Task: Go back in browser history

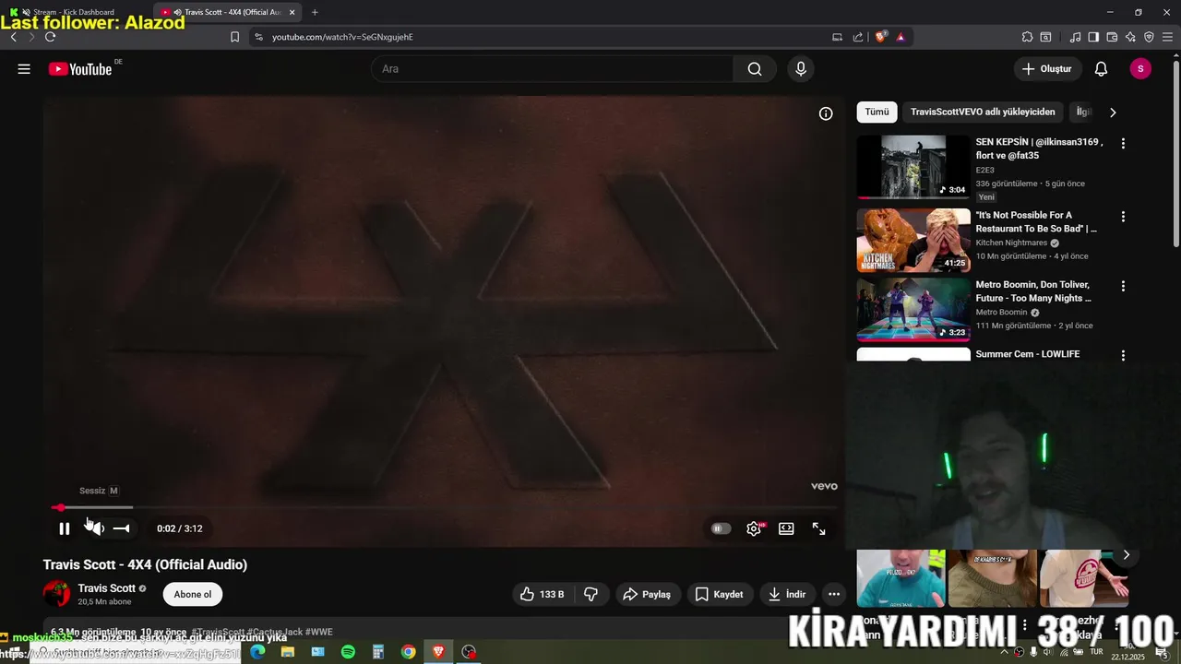Action: 13,37
